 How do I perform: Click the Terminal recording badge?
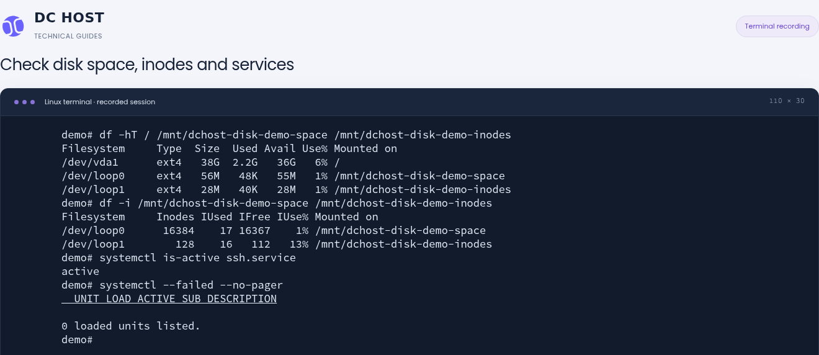[777, 26]
